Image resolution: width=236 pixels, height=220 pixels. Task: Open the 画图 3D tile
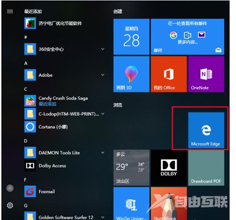[x=131, y=74]
